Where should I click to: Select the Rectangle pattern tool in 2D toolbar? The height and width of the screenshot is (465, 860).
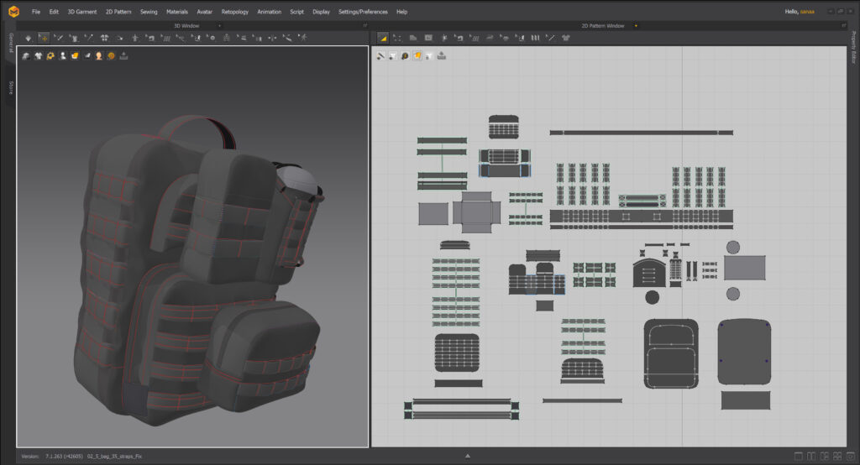(x=428, y=38)
